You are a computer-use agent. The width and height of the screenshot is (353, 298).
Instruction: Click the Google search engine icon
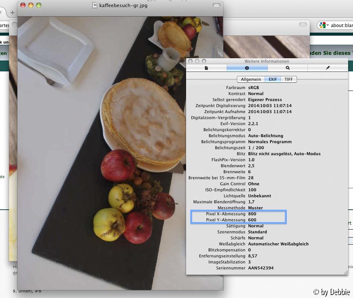[322, 25]
